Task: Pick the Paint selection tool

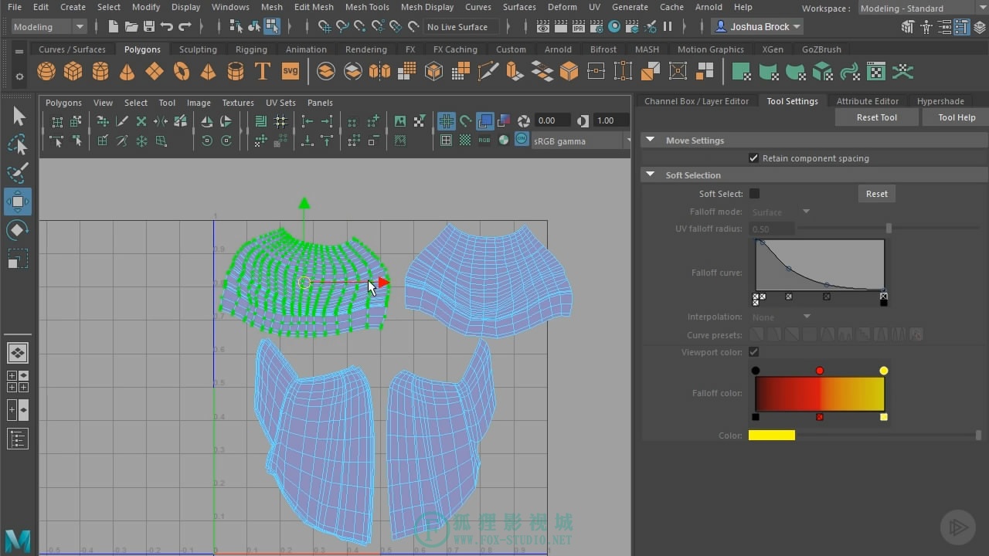Action: tap(19, 173)
